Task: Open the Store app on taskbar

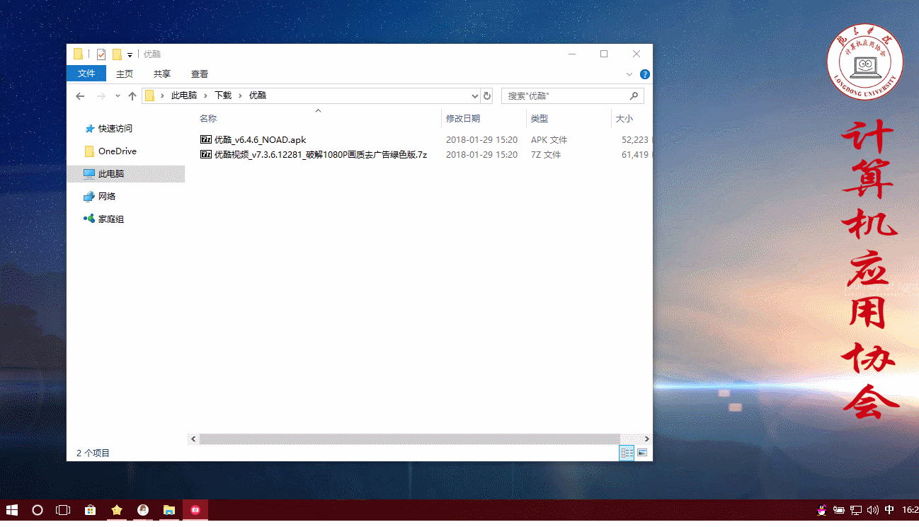Action: [x=91, y=510]
